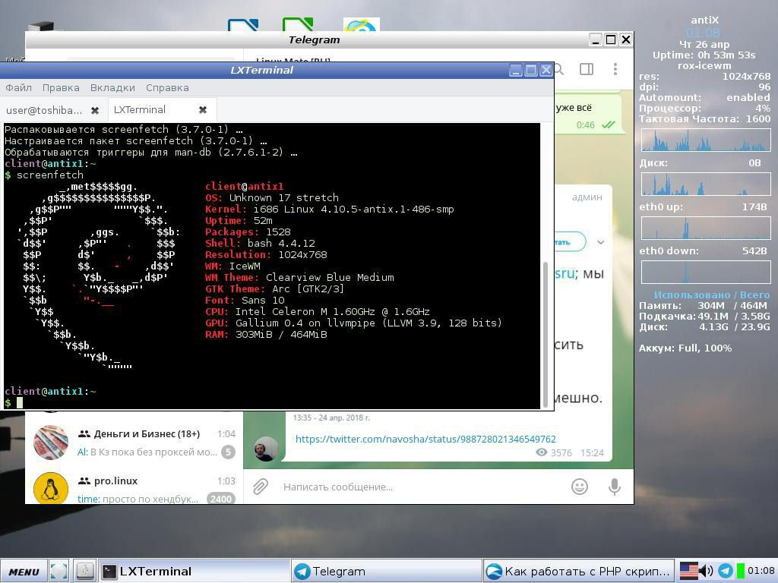Click the read double-check mark at 0:46
778x583 pixels.
(609, 125)
